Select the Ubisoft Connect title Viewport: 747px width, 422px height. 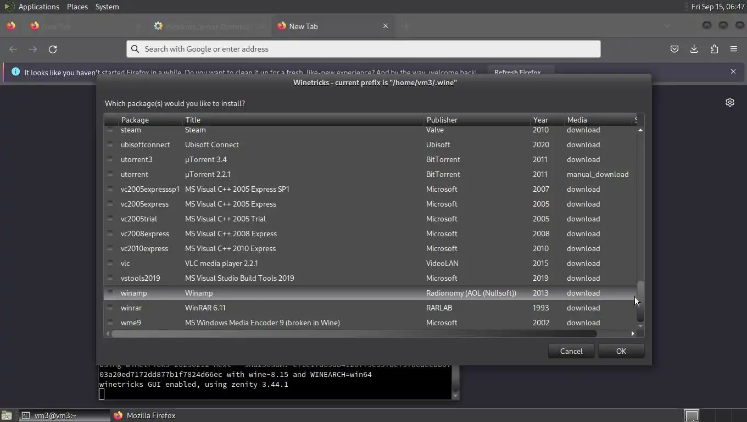coord(212,145)
